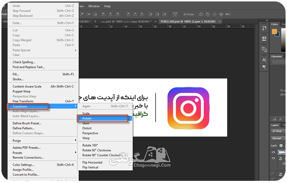This screenshot has height=183, width=287.
Task: Switch to the .psd 'copy, RGB/8#' document tab
Action: pos(126,22)
